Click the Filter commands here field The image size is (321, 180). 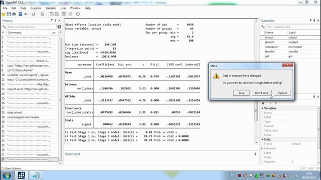[x=32, y=26]
